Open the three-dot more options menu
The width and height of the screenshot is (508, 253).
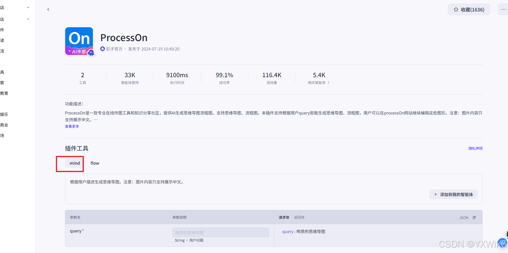coord(503,9)
